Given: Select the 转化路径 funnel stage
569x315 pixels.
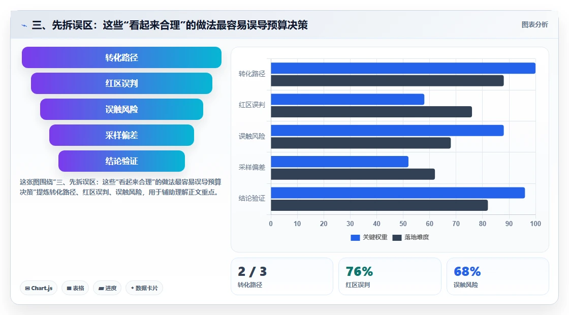Looking at the screenshot, I should 121,57.
